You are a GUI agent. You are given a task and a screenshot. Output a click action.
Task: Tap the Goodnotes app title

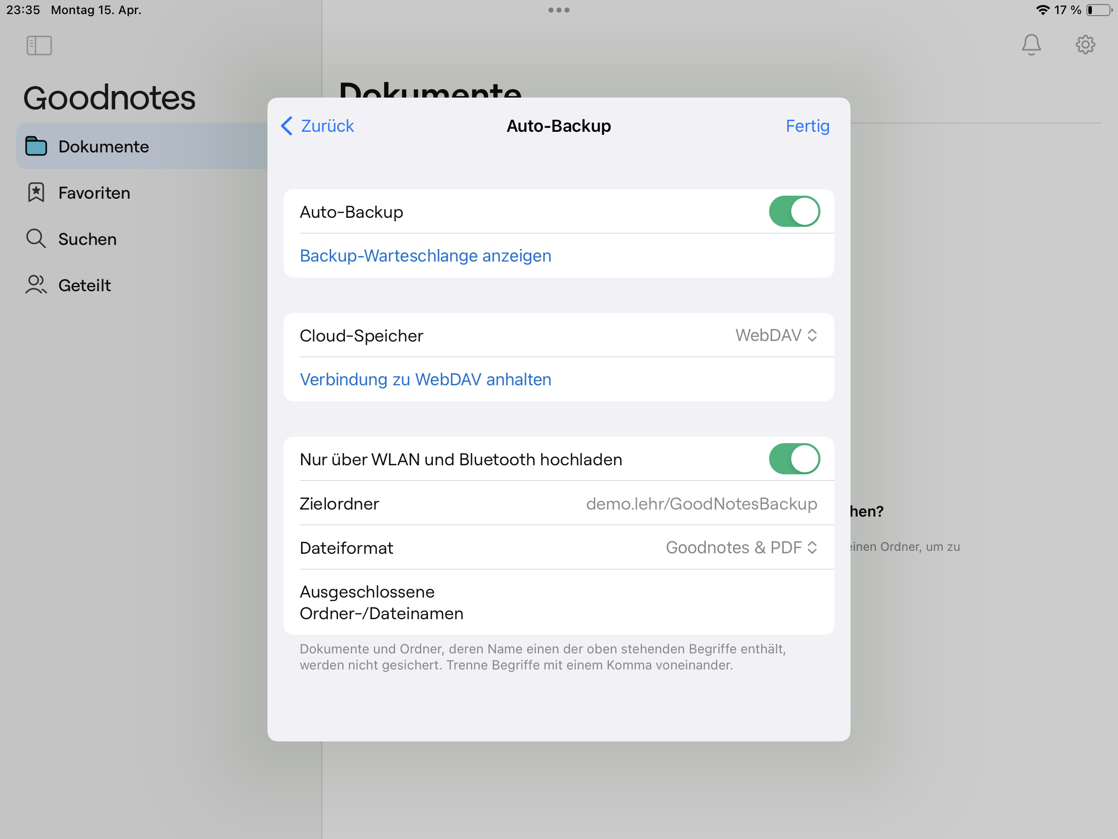point(109,98)
